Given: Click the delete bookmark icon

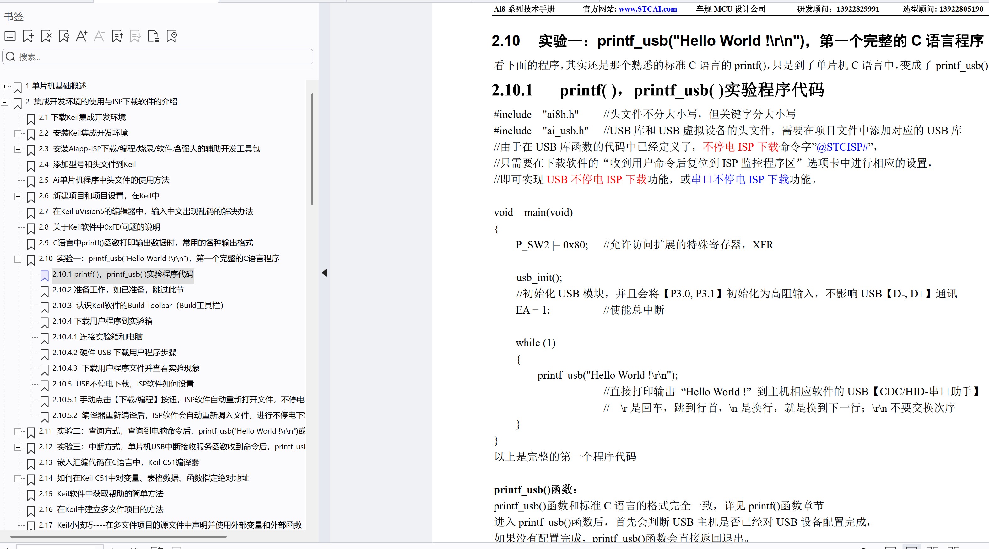Looking at the screenshot, I should point(46,36).
